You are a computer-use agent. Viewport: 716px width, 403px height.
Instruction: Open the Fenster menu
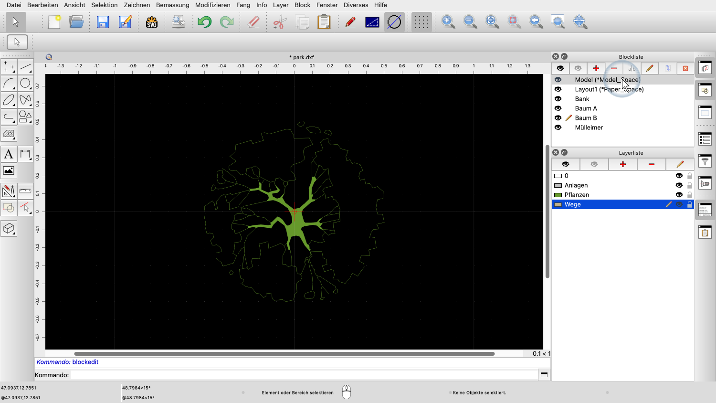(327, 5)
